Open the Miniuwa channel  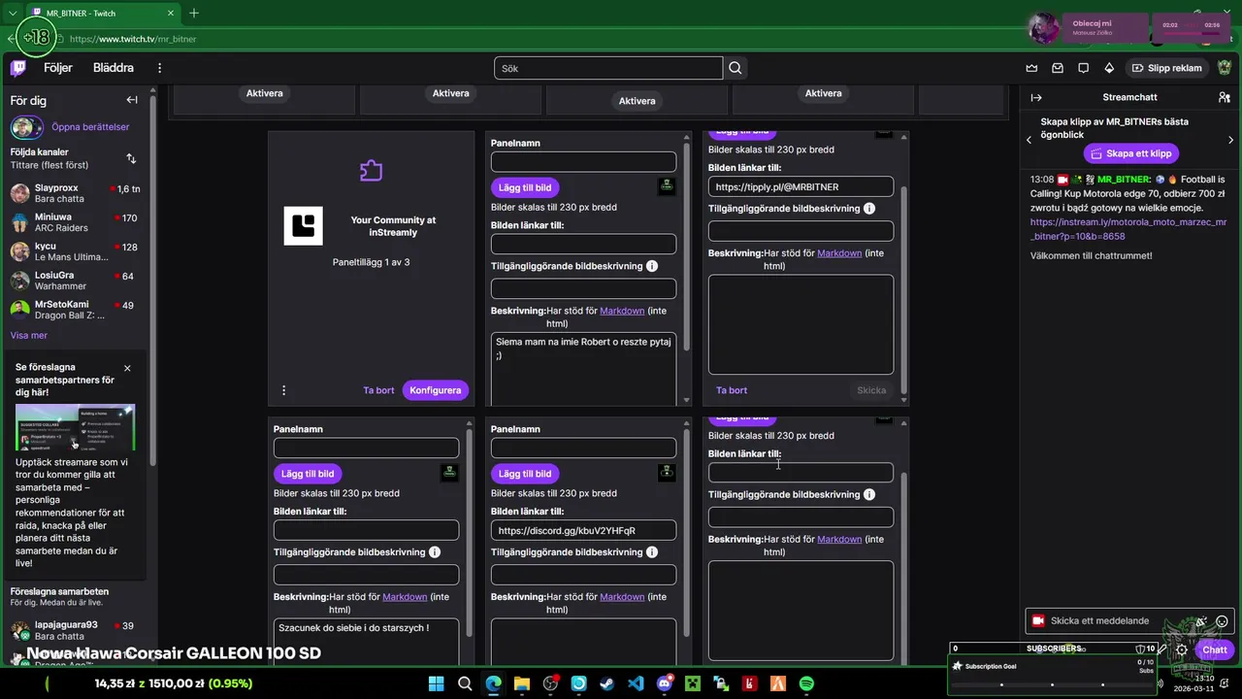(x=75, y=222)
